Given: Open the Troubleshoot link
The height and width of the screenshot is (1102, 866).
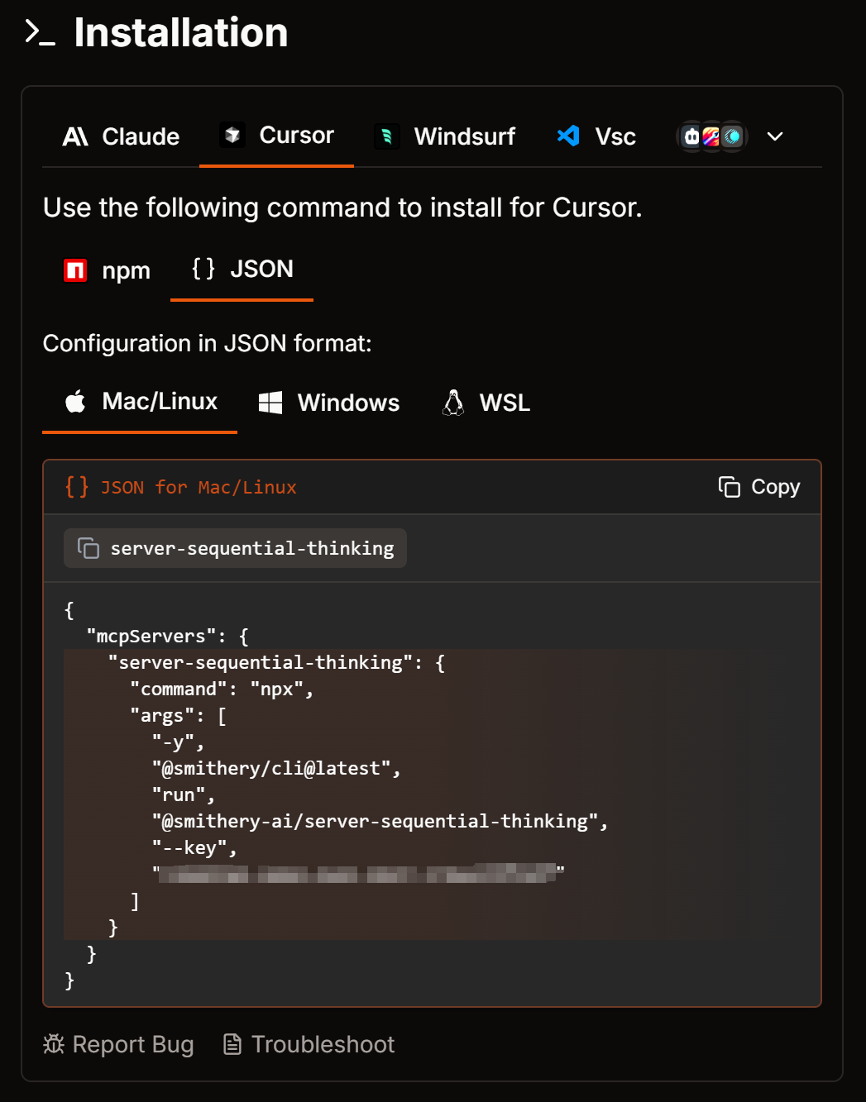Looking at the screenshot, I should (x=309, y=1044).
